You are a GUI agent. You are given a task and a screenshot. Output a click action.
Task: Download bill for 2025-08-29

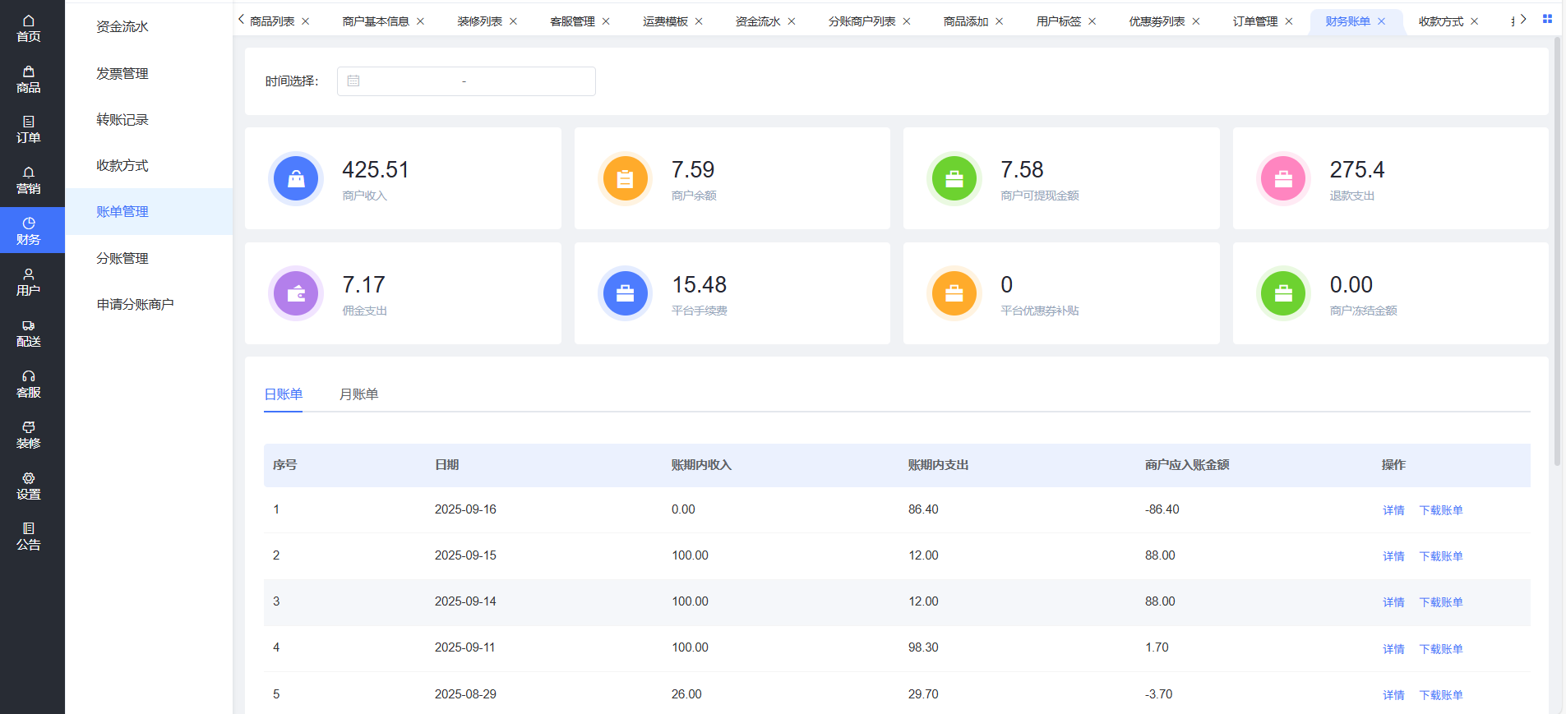[1441, 695]
